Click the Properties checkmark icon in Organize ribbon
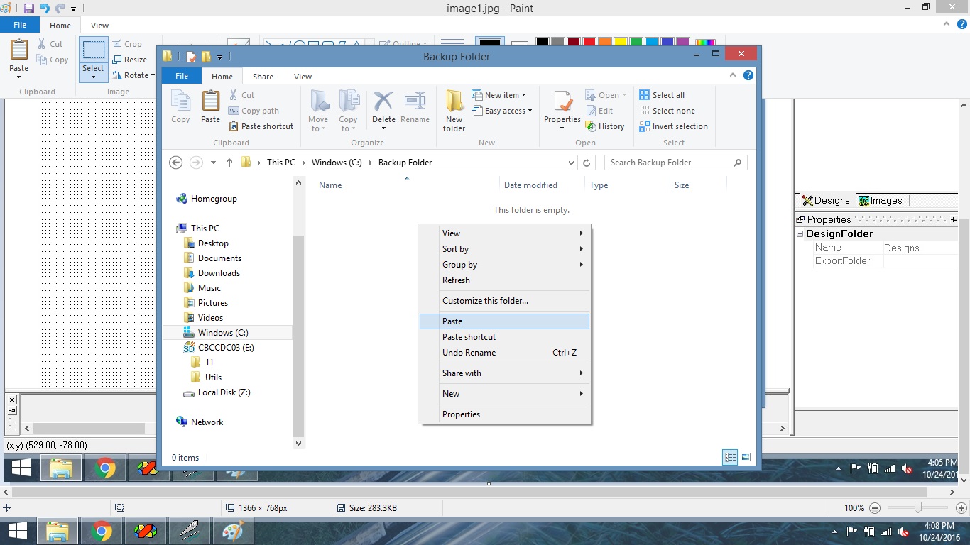 click(x=562, y=101)
